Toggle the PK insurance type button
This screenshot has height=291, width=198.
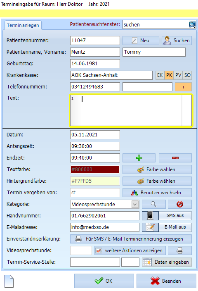coord(169,75)
